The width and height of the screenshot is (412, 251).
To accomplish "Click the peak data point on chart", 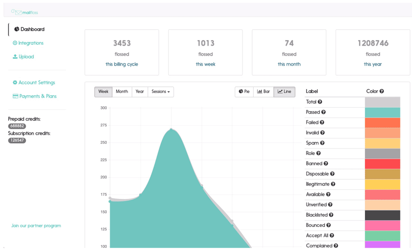I will (x=171, y=129).
